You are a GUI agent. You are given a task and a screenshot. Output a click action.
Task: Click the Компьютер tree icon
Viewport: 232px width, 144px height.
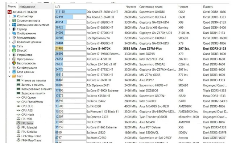tap(14, 16)
